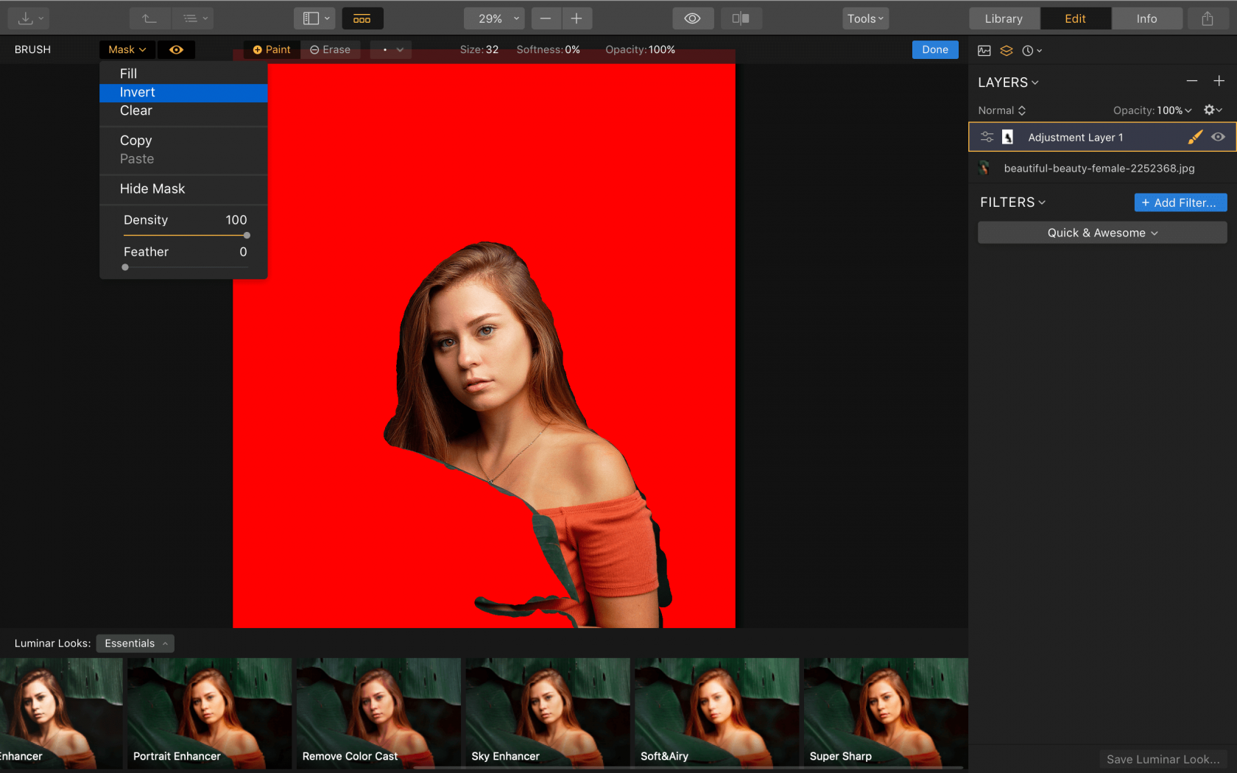Click the brush edit icon on Adjustment Layer 1

coord(1195,137)
